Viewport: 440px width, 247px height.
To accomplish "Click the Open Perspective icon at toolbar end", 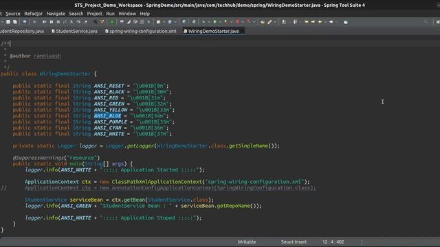I will [x=438, y=22].
